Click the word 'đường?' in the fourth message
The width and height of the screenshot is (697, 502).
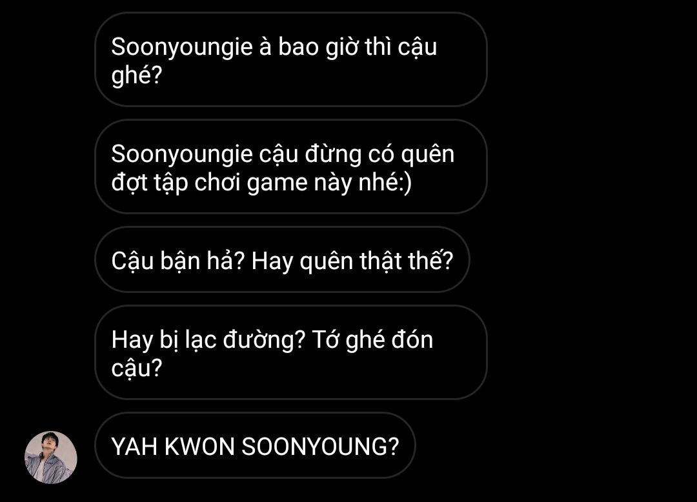pyautogui.click(x=264, y=340)
